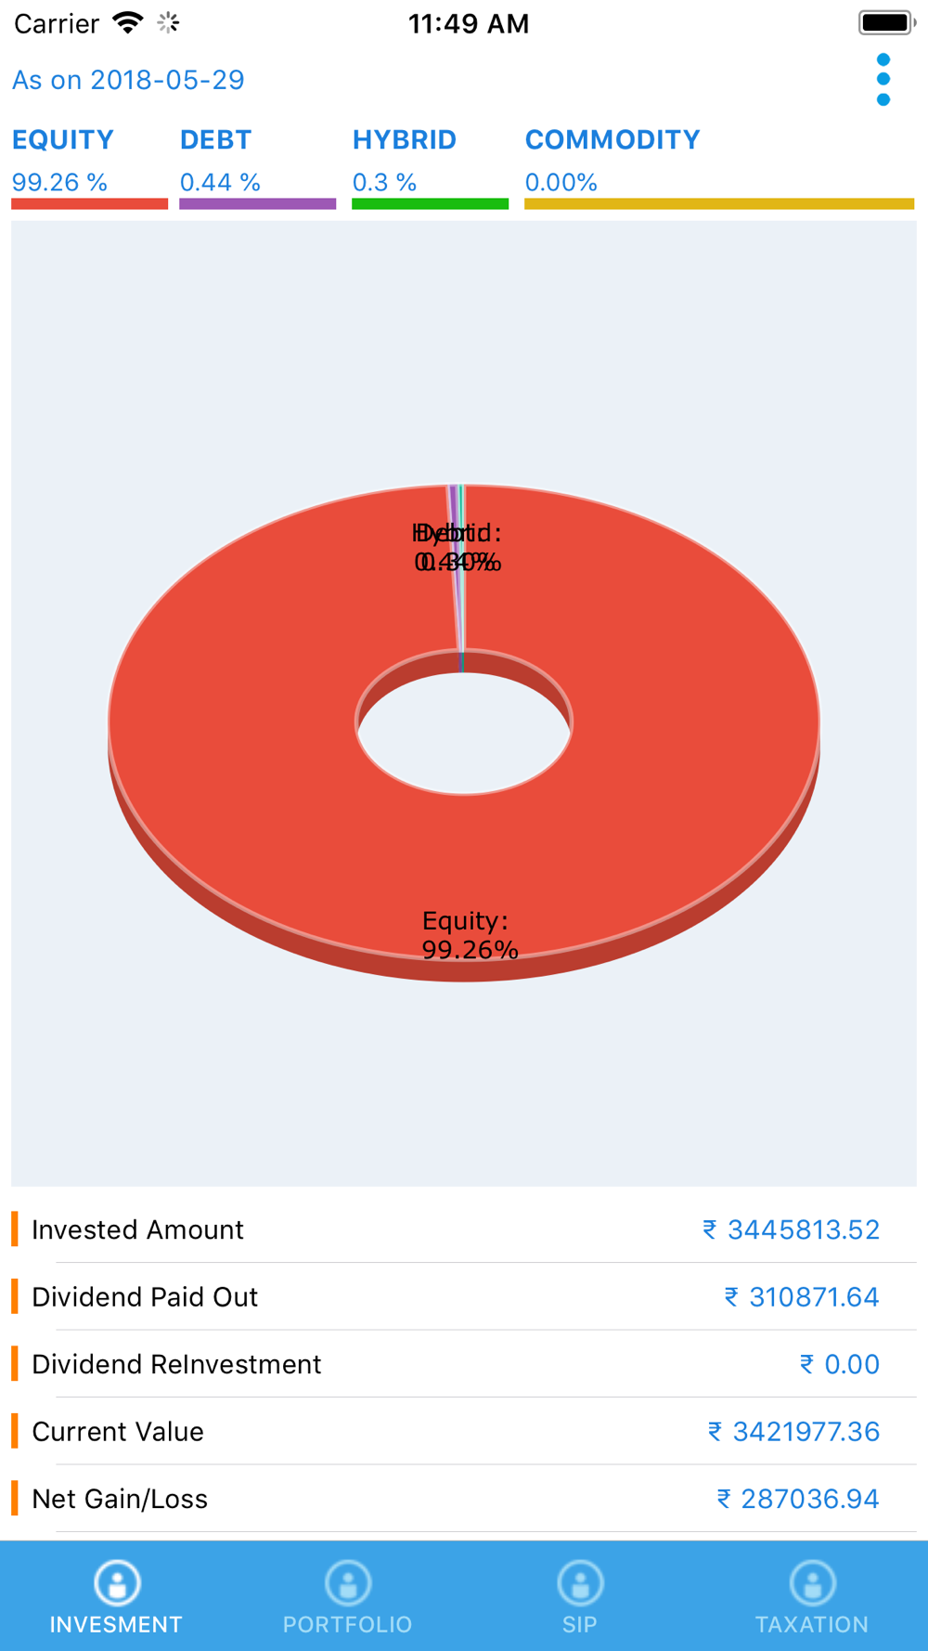
Task: Tap the Investment tab icon
Action: 116,1583
